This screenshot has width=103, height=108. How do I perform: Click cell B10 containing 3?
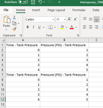tap(64, 90)
